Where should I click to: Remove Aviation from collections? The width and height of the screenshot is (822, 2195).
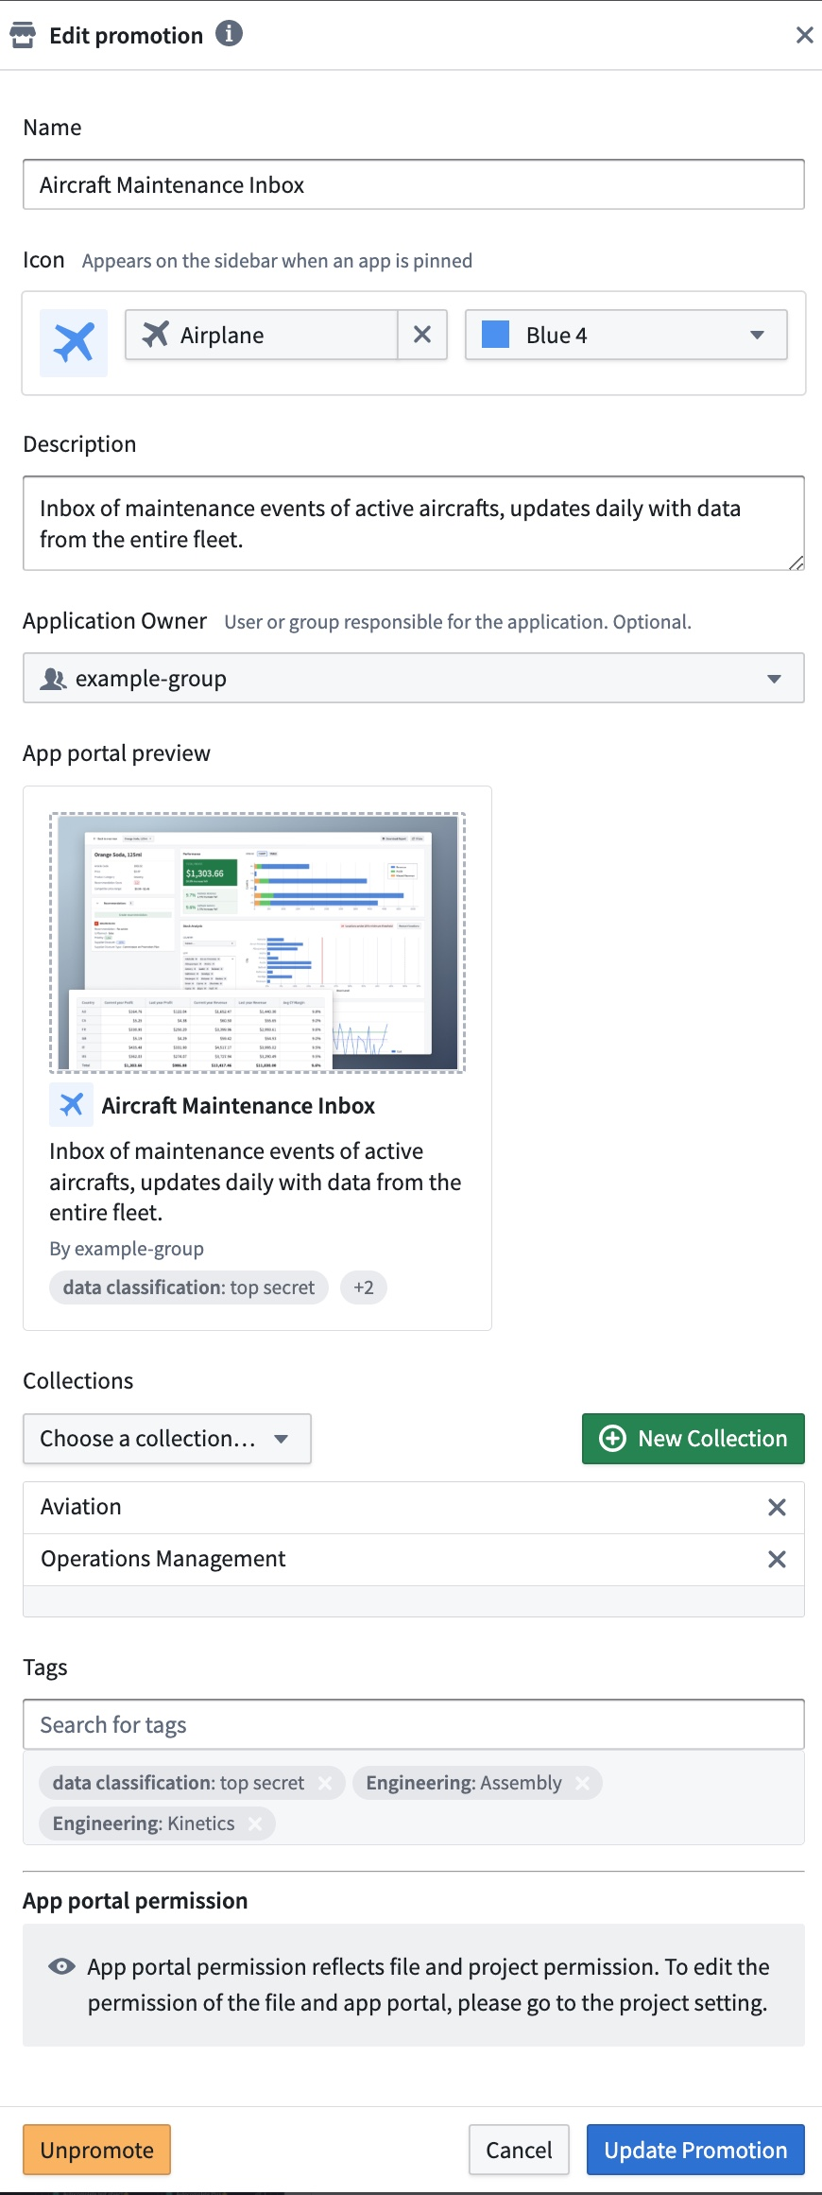(777, 1507)
